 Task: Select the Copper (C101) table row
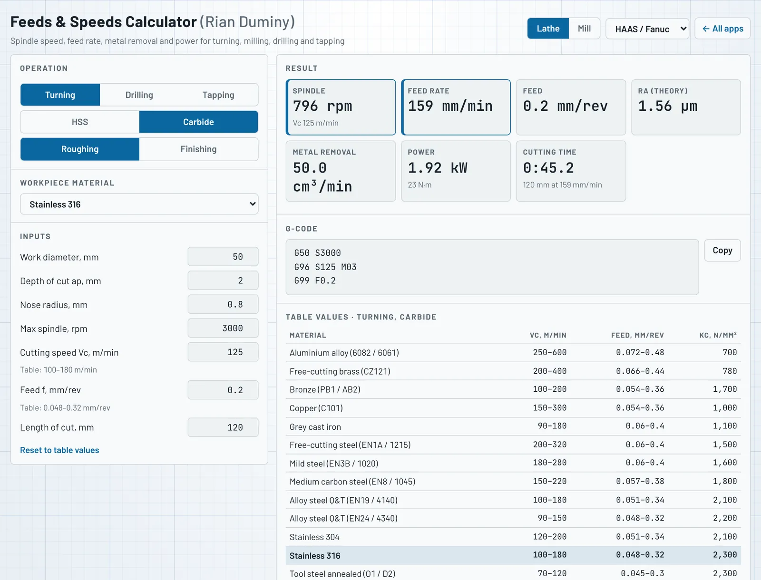pyautogui.click(x=513, y=408)
